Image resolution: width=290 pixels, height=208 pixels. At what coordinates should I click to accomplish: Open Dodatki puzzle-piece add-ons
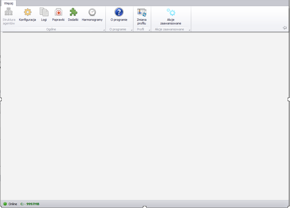click(73, 15)
